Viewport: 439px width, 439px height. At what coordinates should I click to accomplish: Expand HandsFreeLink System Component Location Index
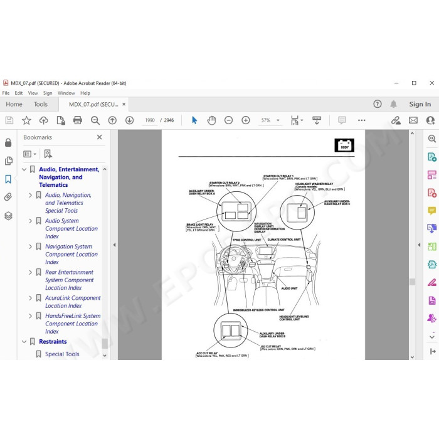[x=31, y=316]
